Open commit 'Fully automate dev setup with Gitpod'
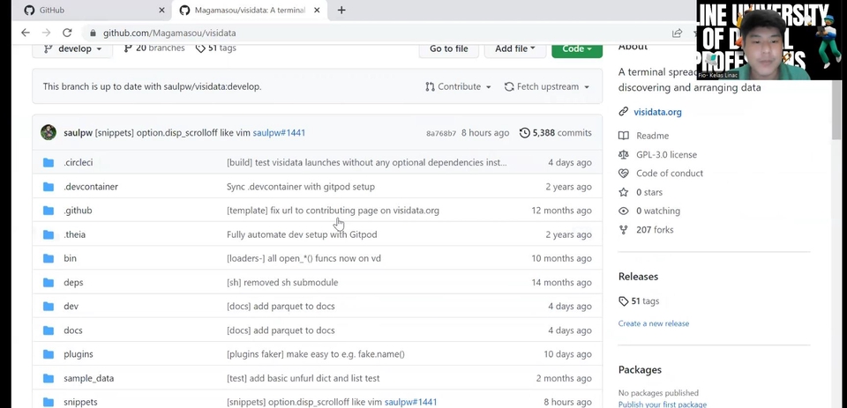 click(x=302, y=234)
